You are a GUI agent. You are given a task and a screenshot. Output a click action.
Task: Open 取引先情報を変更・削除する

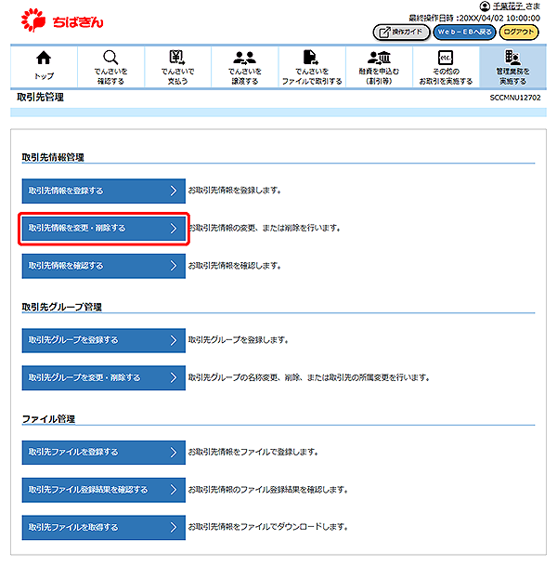(103, 228)
